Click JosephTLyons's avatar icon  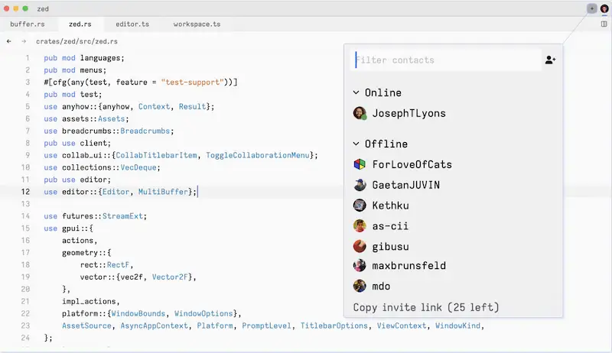[360, 113]
